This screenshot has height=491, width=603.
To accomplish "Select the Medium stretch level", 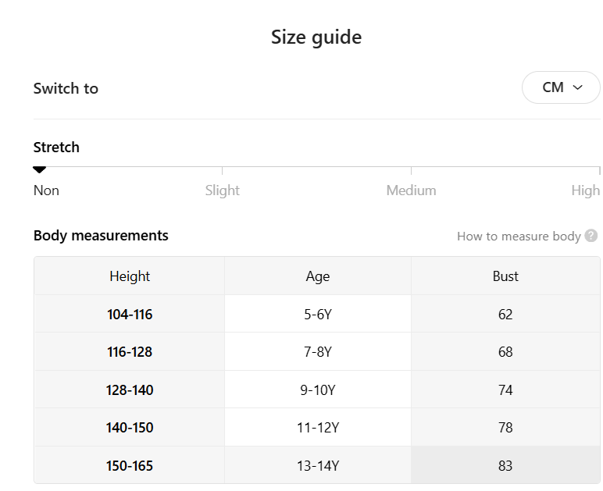I will coord(411,190).
